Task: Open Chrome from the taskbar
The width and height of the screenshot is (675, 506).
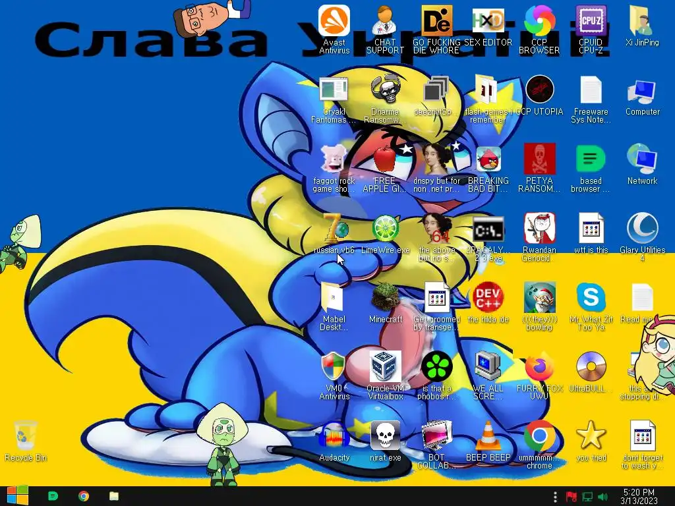Action: (x=84, y=495)
